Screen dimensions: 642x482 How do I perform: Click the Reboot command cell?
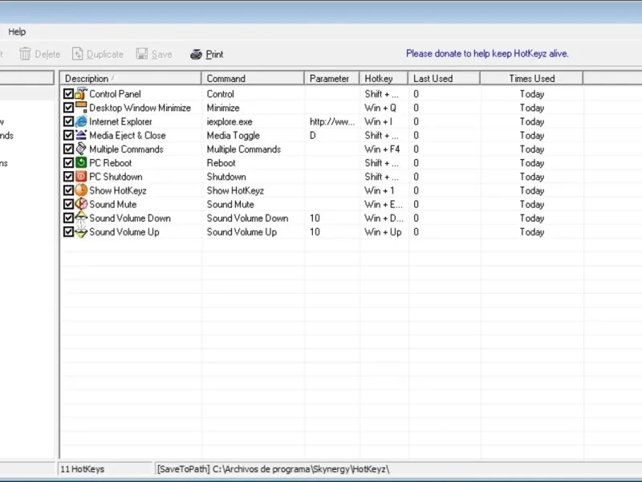221,163
